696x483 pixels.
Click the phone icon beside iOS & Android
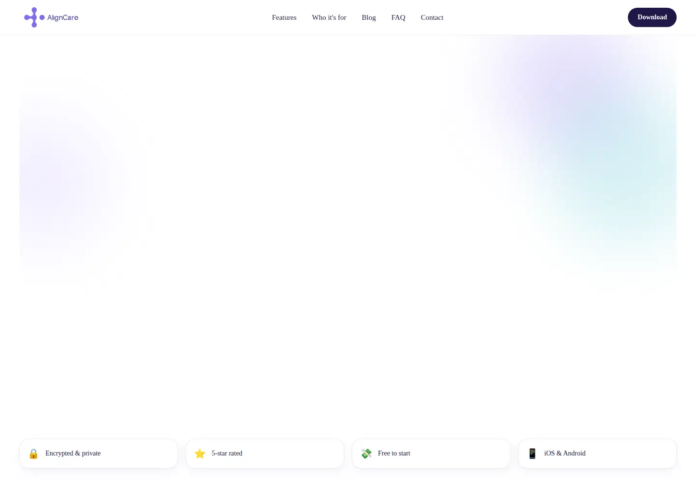pyautogui.click(x=532, y=454)
